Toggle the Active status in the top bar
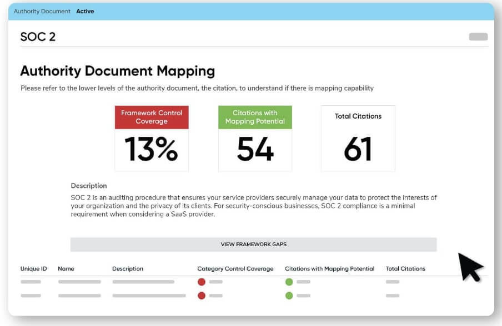This screenshot has height=326, width=502. 85,11
